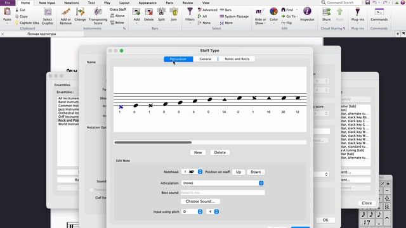Click the New button in Staff Type

pos(198,153)
